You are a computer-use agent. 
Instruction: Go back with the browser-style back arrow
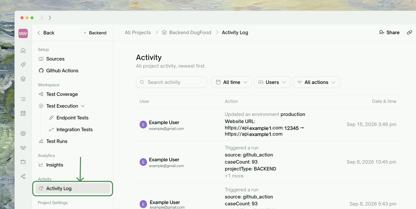pos(42,18)
